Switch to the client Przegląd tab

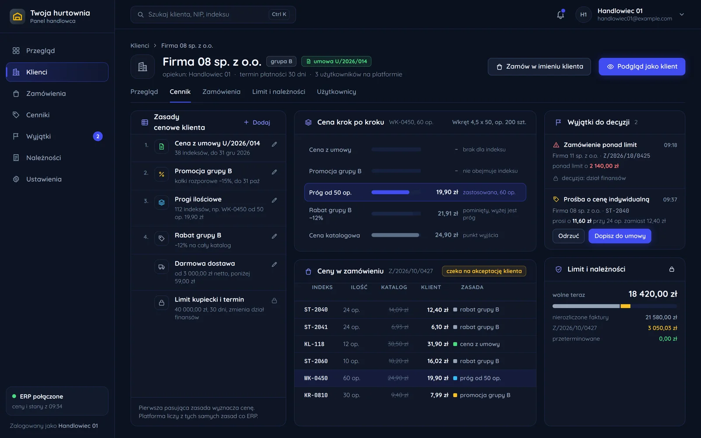click(144, 92)
